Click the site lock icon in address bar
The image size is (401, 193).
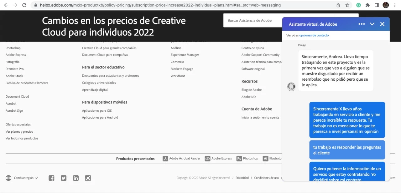pos(35,5)
